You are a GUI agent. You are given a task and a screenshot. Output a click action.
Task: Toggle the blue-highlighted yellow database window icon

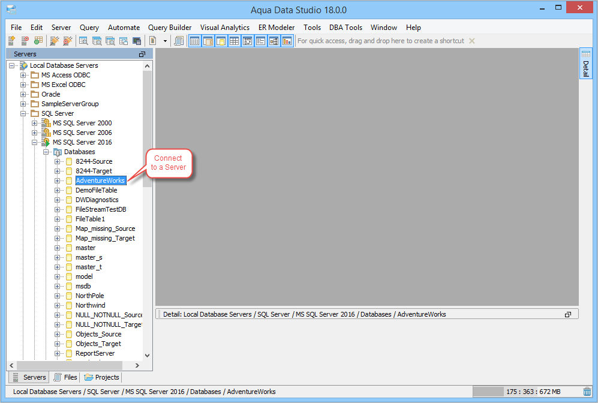pos(221,41)
